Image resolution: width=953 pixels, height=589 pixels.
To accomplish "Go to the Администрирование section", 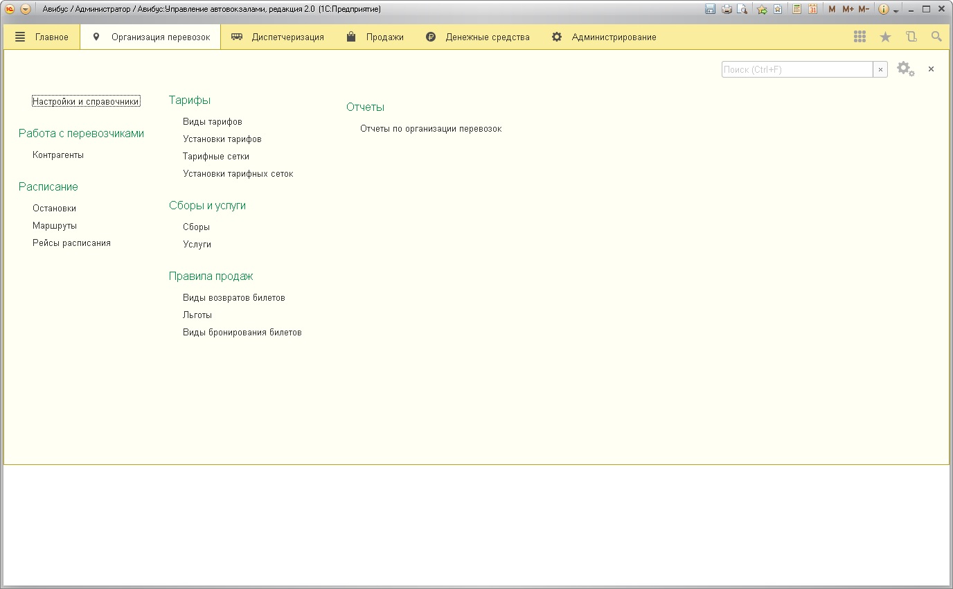I will (604, 37).
